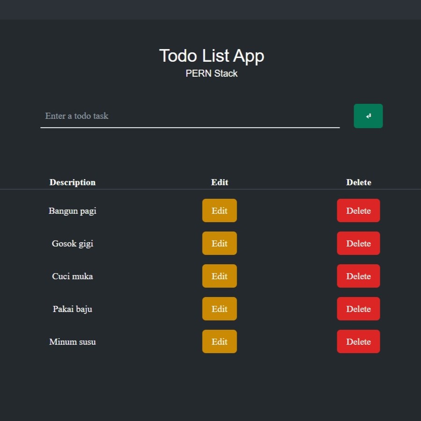Click the 'PERN Stack' subtitle
This screenshot has height=421, width=421.
tap(211, 73)
